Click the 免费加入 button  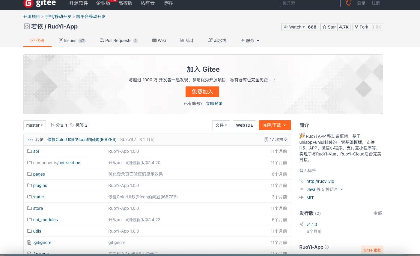click(x=202, y=92)
